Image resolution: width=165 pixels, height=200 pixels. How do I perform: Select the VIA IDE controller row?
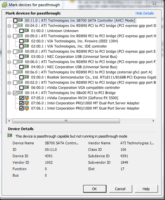69,46
